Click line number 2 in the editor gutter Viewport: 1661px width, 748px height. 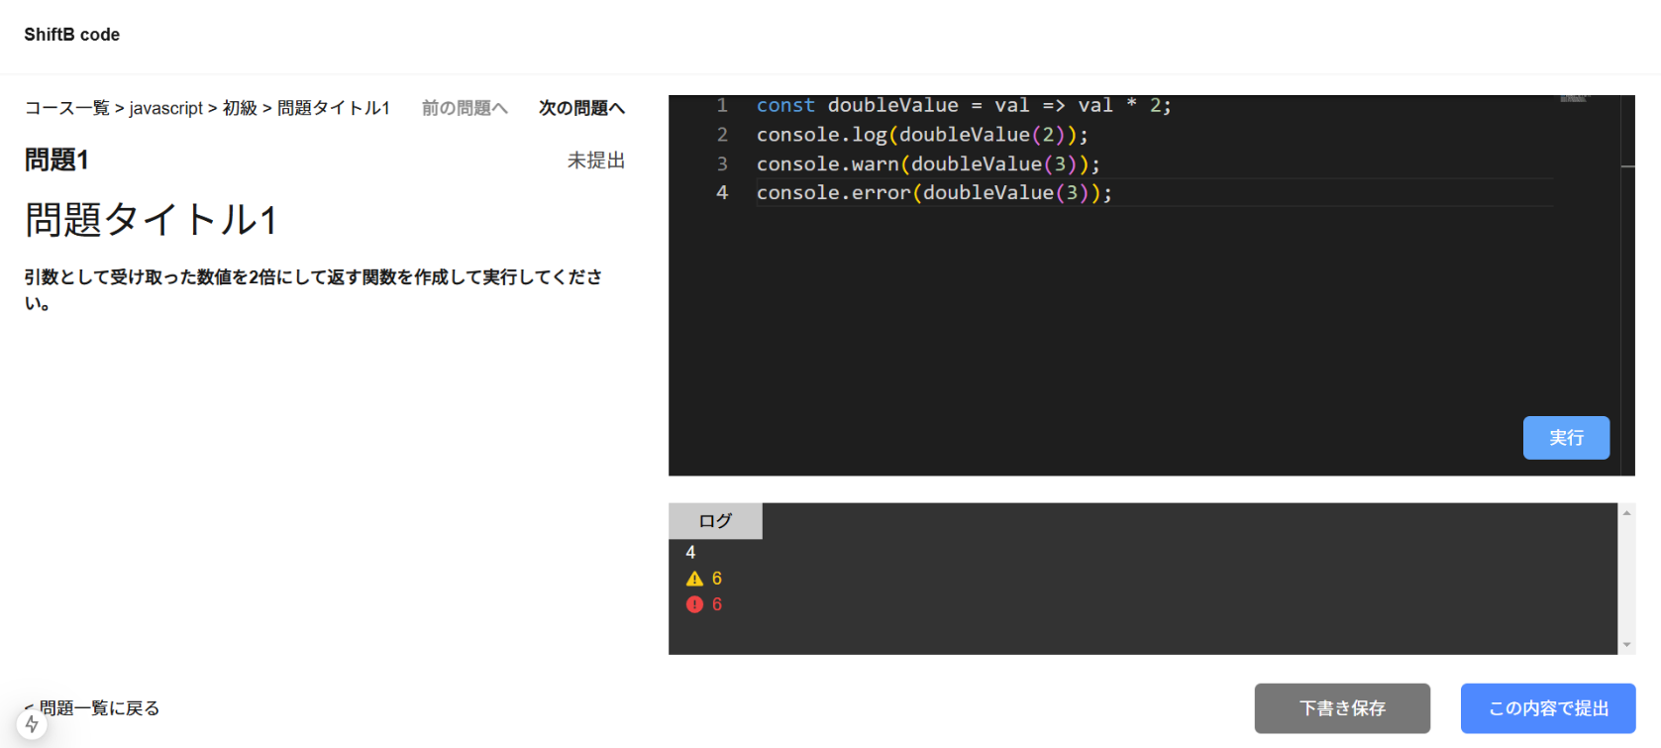tap(722, 135)
